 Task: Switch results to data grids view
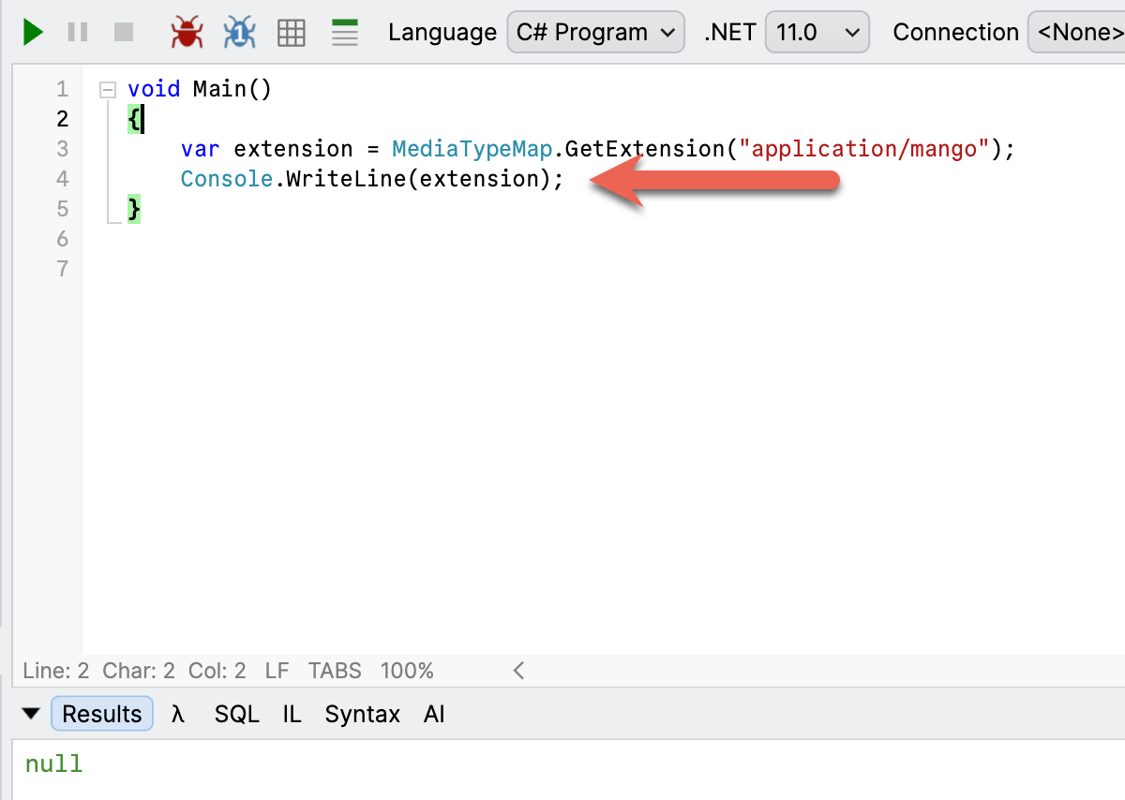[x=292, y=33]
